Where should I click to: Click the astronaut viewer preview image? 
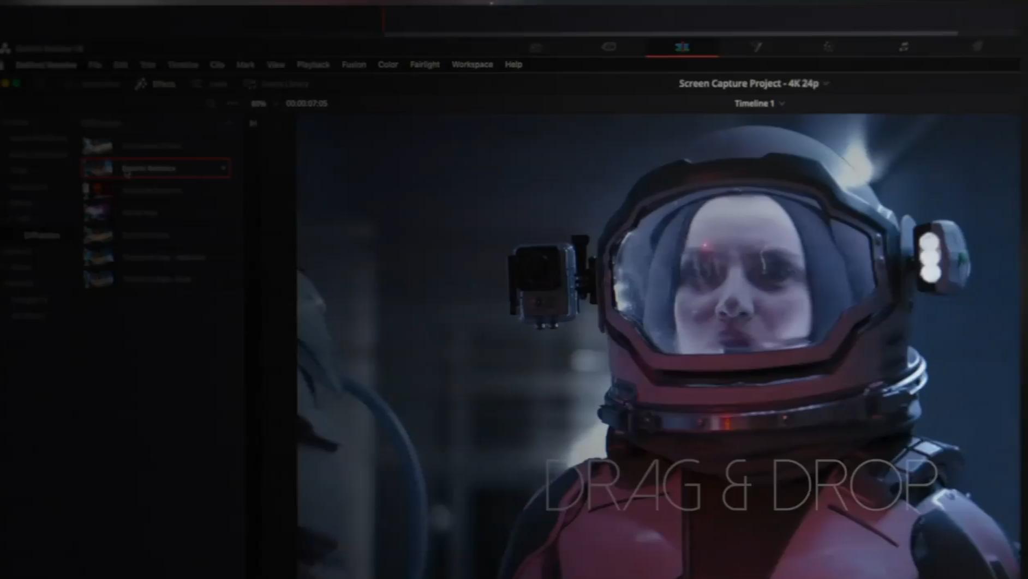[659, 346]
